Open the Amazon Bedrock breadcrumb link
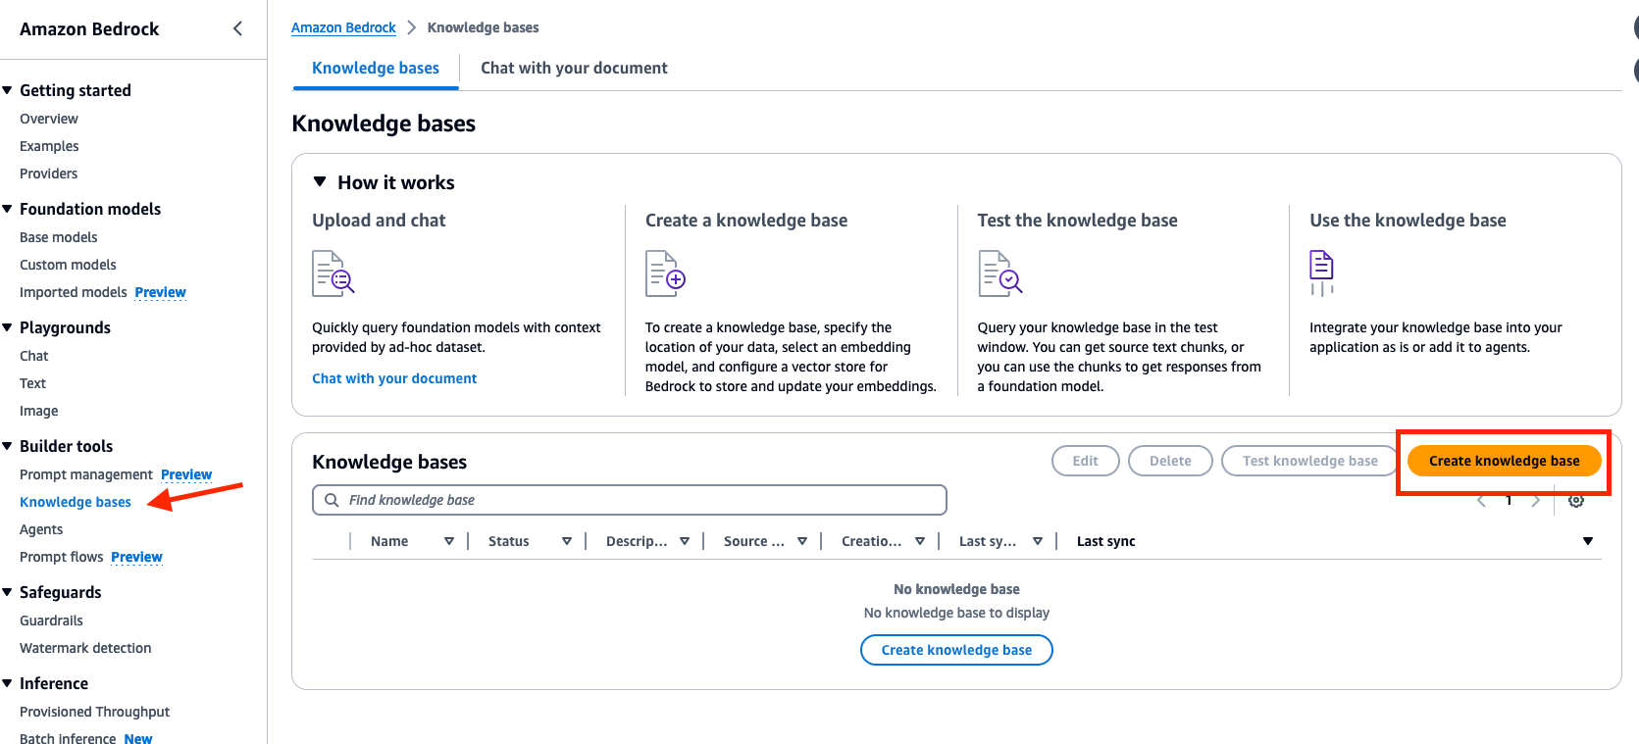Screen dimensions: 1639x744 coord(343,27)
